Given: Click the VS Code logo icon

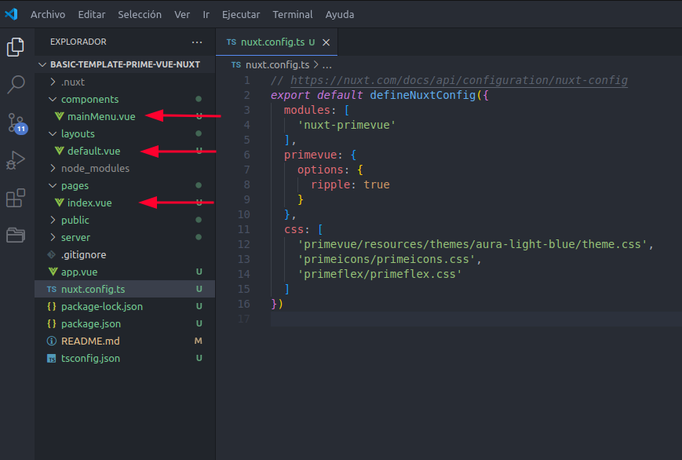Looking at the screenshot, I should tap(11, 14).
